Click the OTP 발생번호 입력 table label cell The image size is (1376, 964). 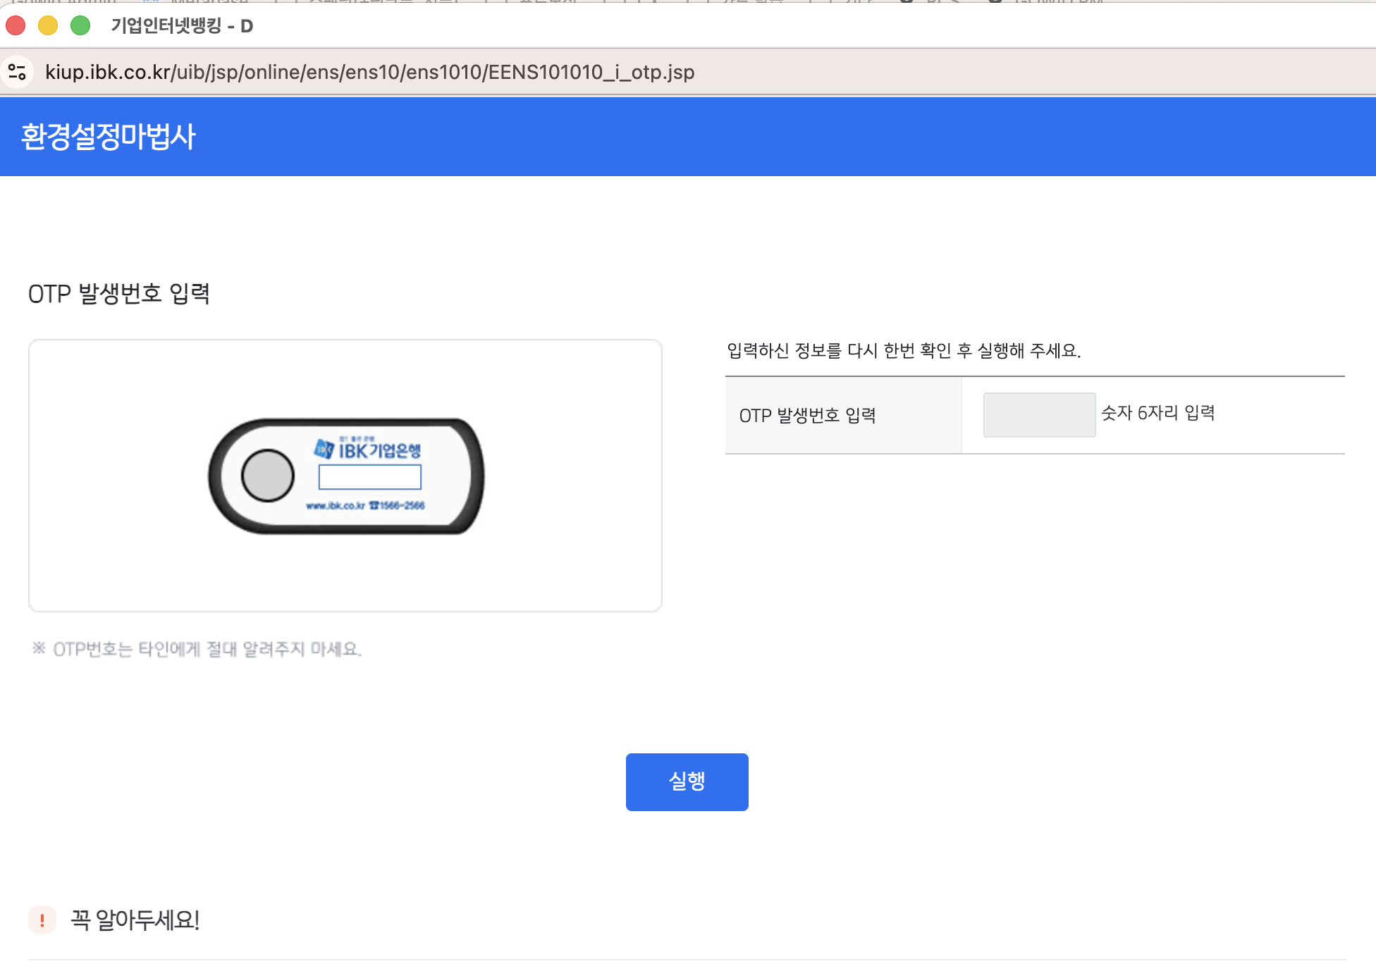pyautogui.click(x=807, y=416)
